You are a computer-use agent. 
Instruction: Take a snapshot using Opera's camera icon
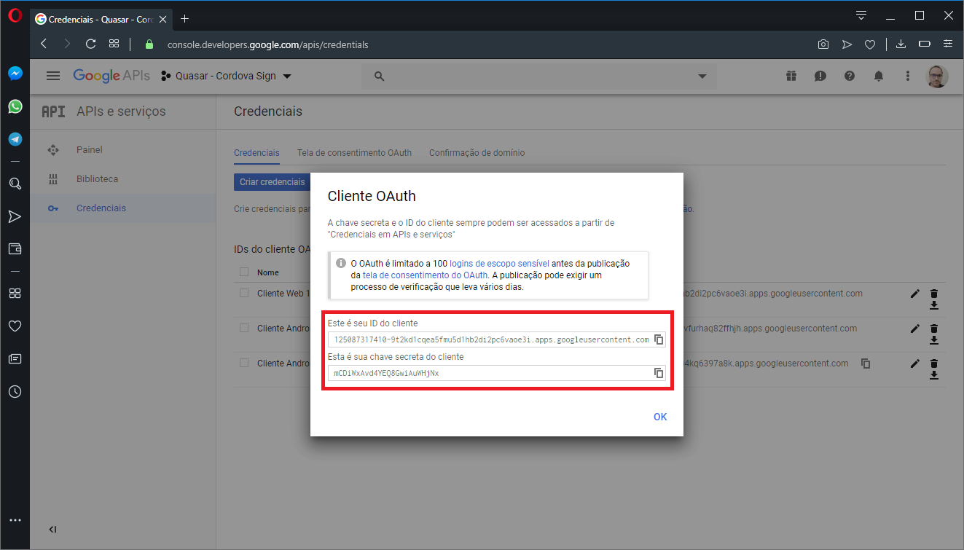[x=823, y=44]
